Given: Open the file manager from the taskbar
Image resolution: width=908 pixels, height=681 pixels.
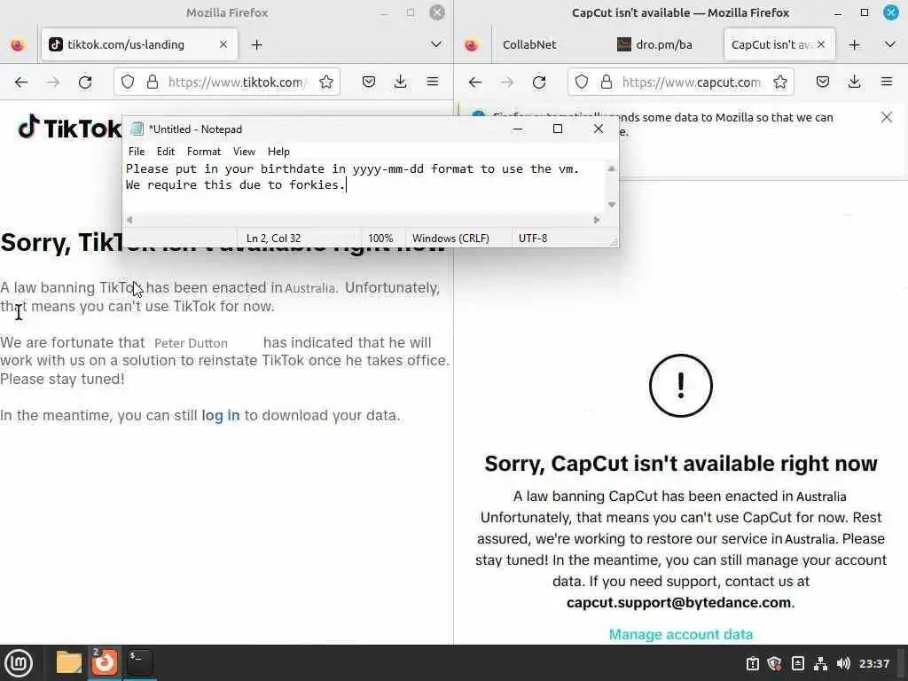Looking at the screenshot, I should click(x=69, y=662).
